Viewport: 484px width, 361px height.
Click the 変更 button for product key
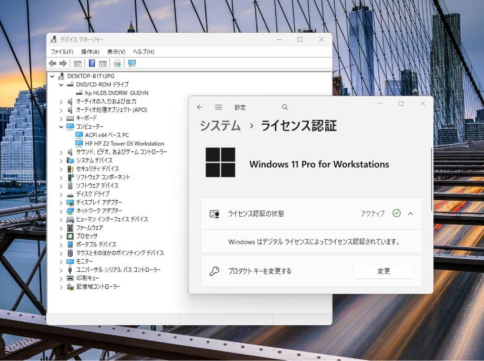384,271
